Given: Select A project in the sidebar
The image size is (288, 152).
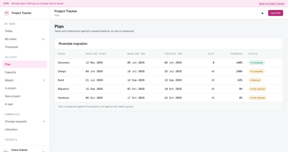Looking at the screenshot, I should click(25, 88).
